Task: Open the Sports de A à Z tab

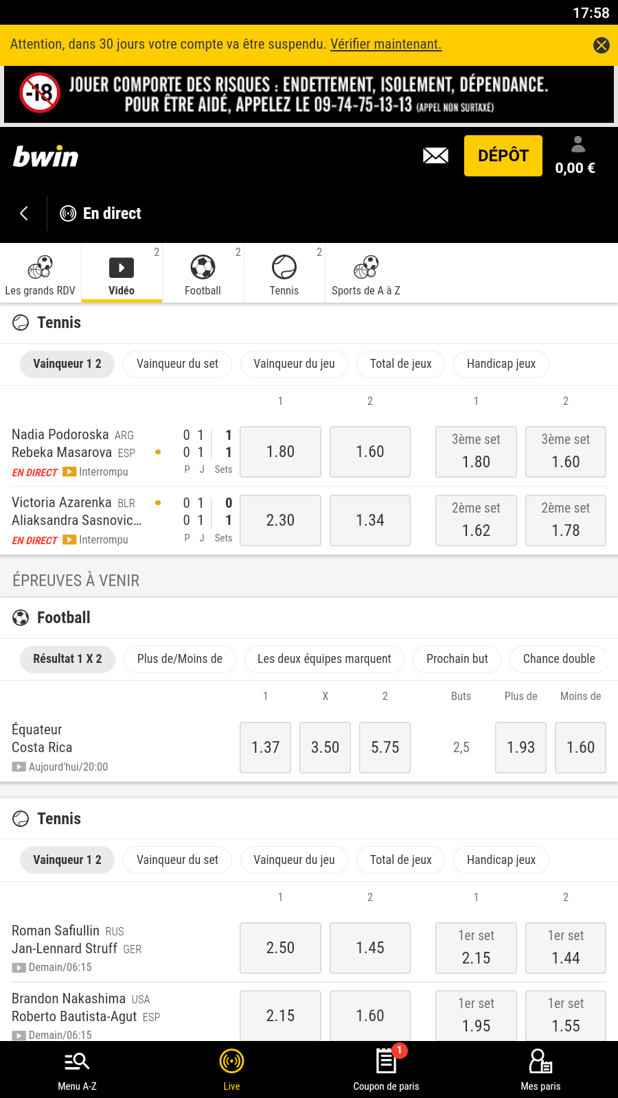Action: (x=365, y=274)
